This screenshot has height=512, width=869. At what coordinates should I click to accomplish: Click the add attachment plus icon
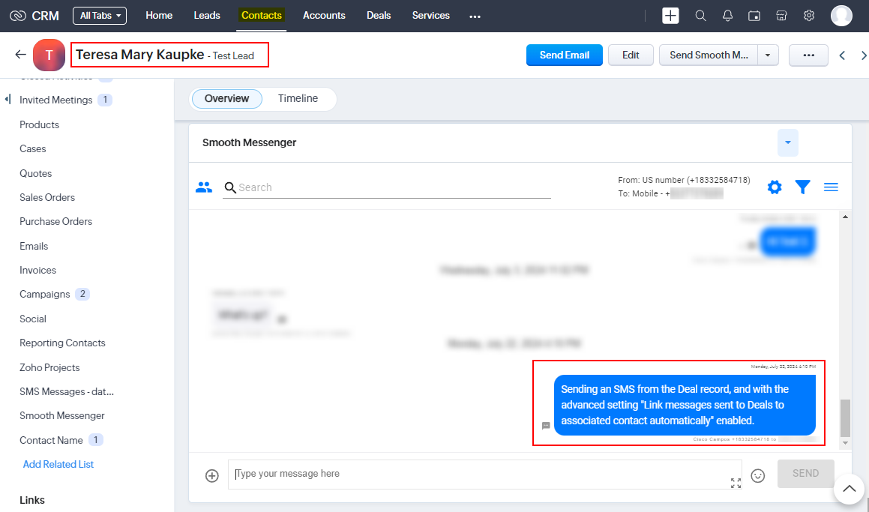pyautogui.click(x=211, y=475)
